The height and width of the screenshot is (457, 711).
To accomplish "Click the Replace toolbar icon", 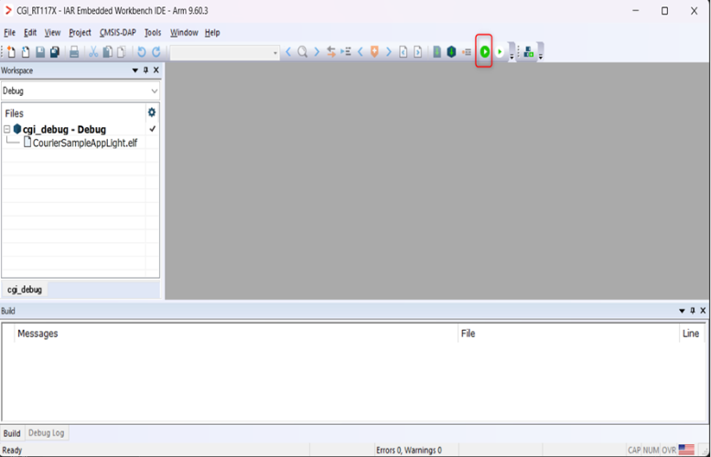I will 331,52.
